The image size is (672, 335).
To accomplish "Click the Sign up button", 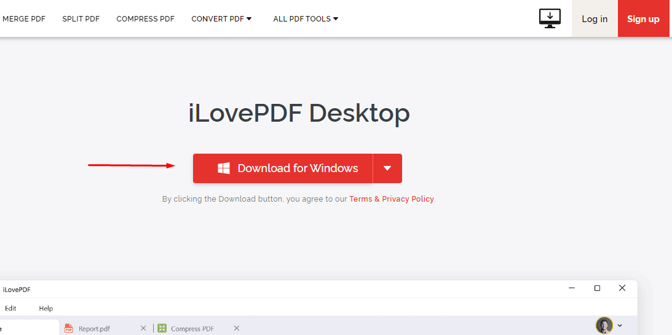I will tap(643, 19).
